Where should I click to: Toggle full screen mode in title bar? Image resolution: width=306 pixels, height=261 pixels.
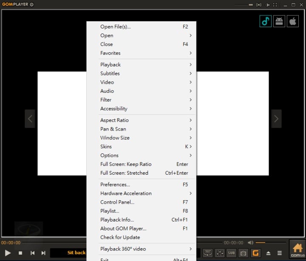pos(275,5)
